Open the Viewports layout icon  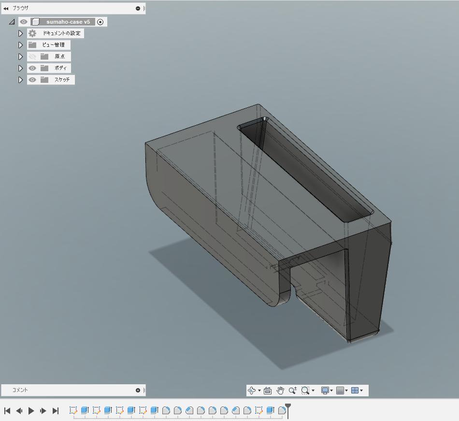pos(355,390)
